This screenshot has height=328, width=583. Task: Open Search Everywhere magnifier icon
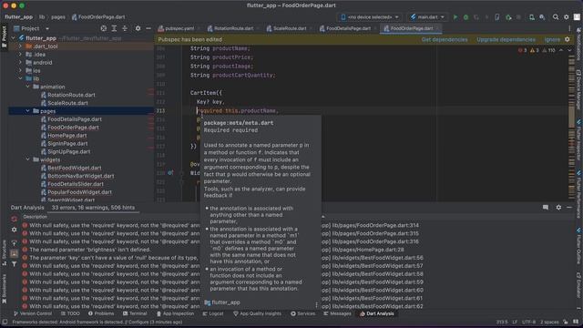pyautogui.click(x=556, y=17)
